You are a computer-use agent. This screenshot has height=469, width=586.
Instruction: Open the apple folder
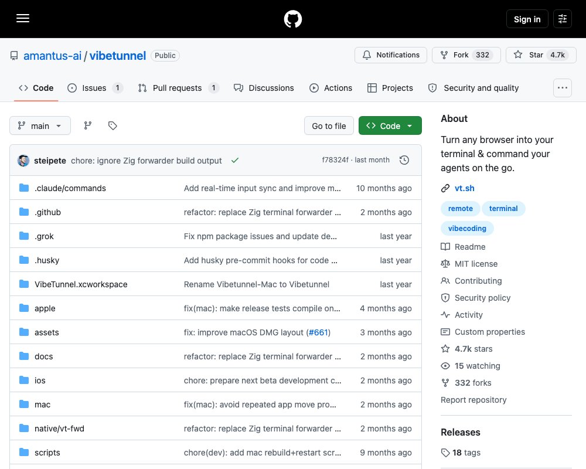[x=45, y=308]
